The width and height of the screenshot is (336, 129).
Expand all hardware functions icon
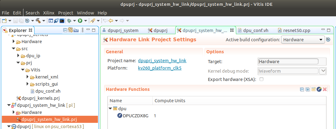(x=308, y=90)
